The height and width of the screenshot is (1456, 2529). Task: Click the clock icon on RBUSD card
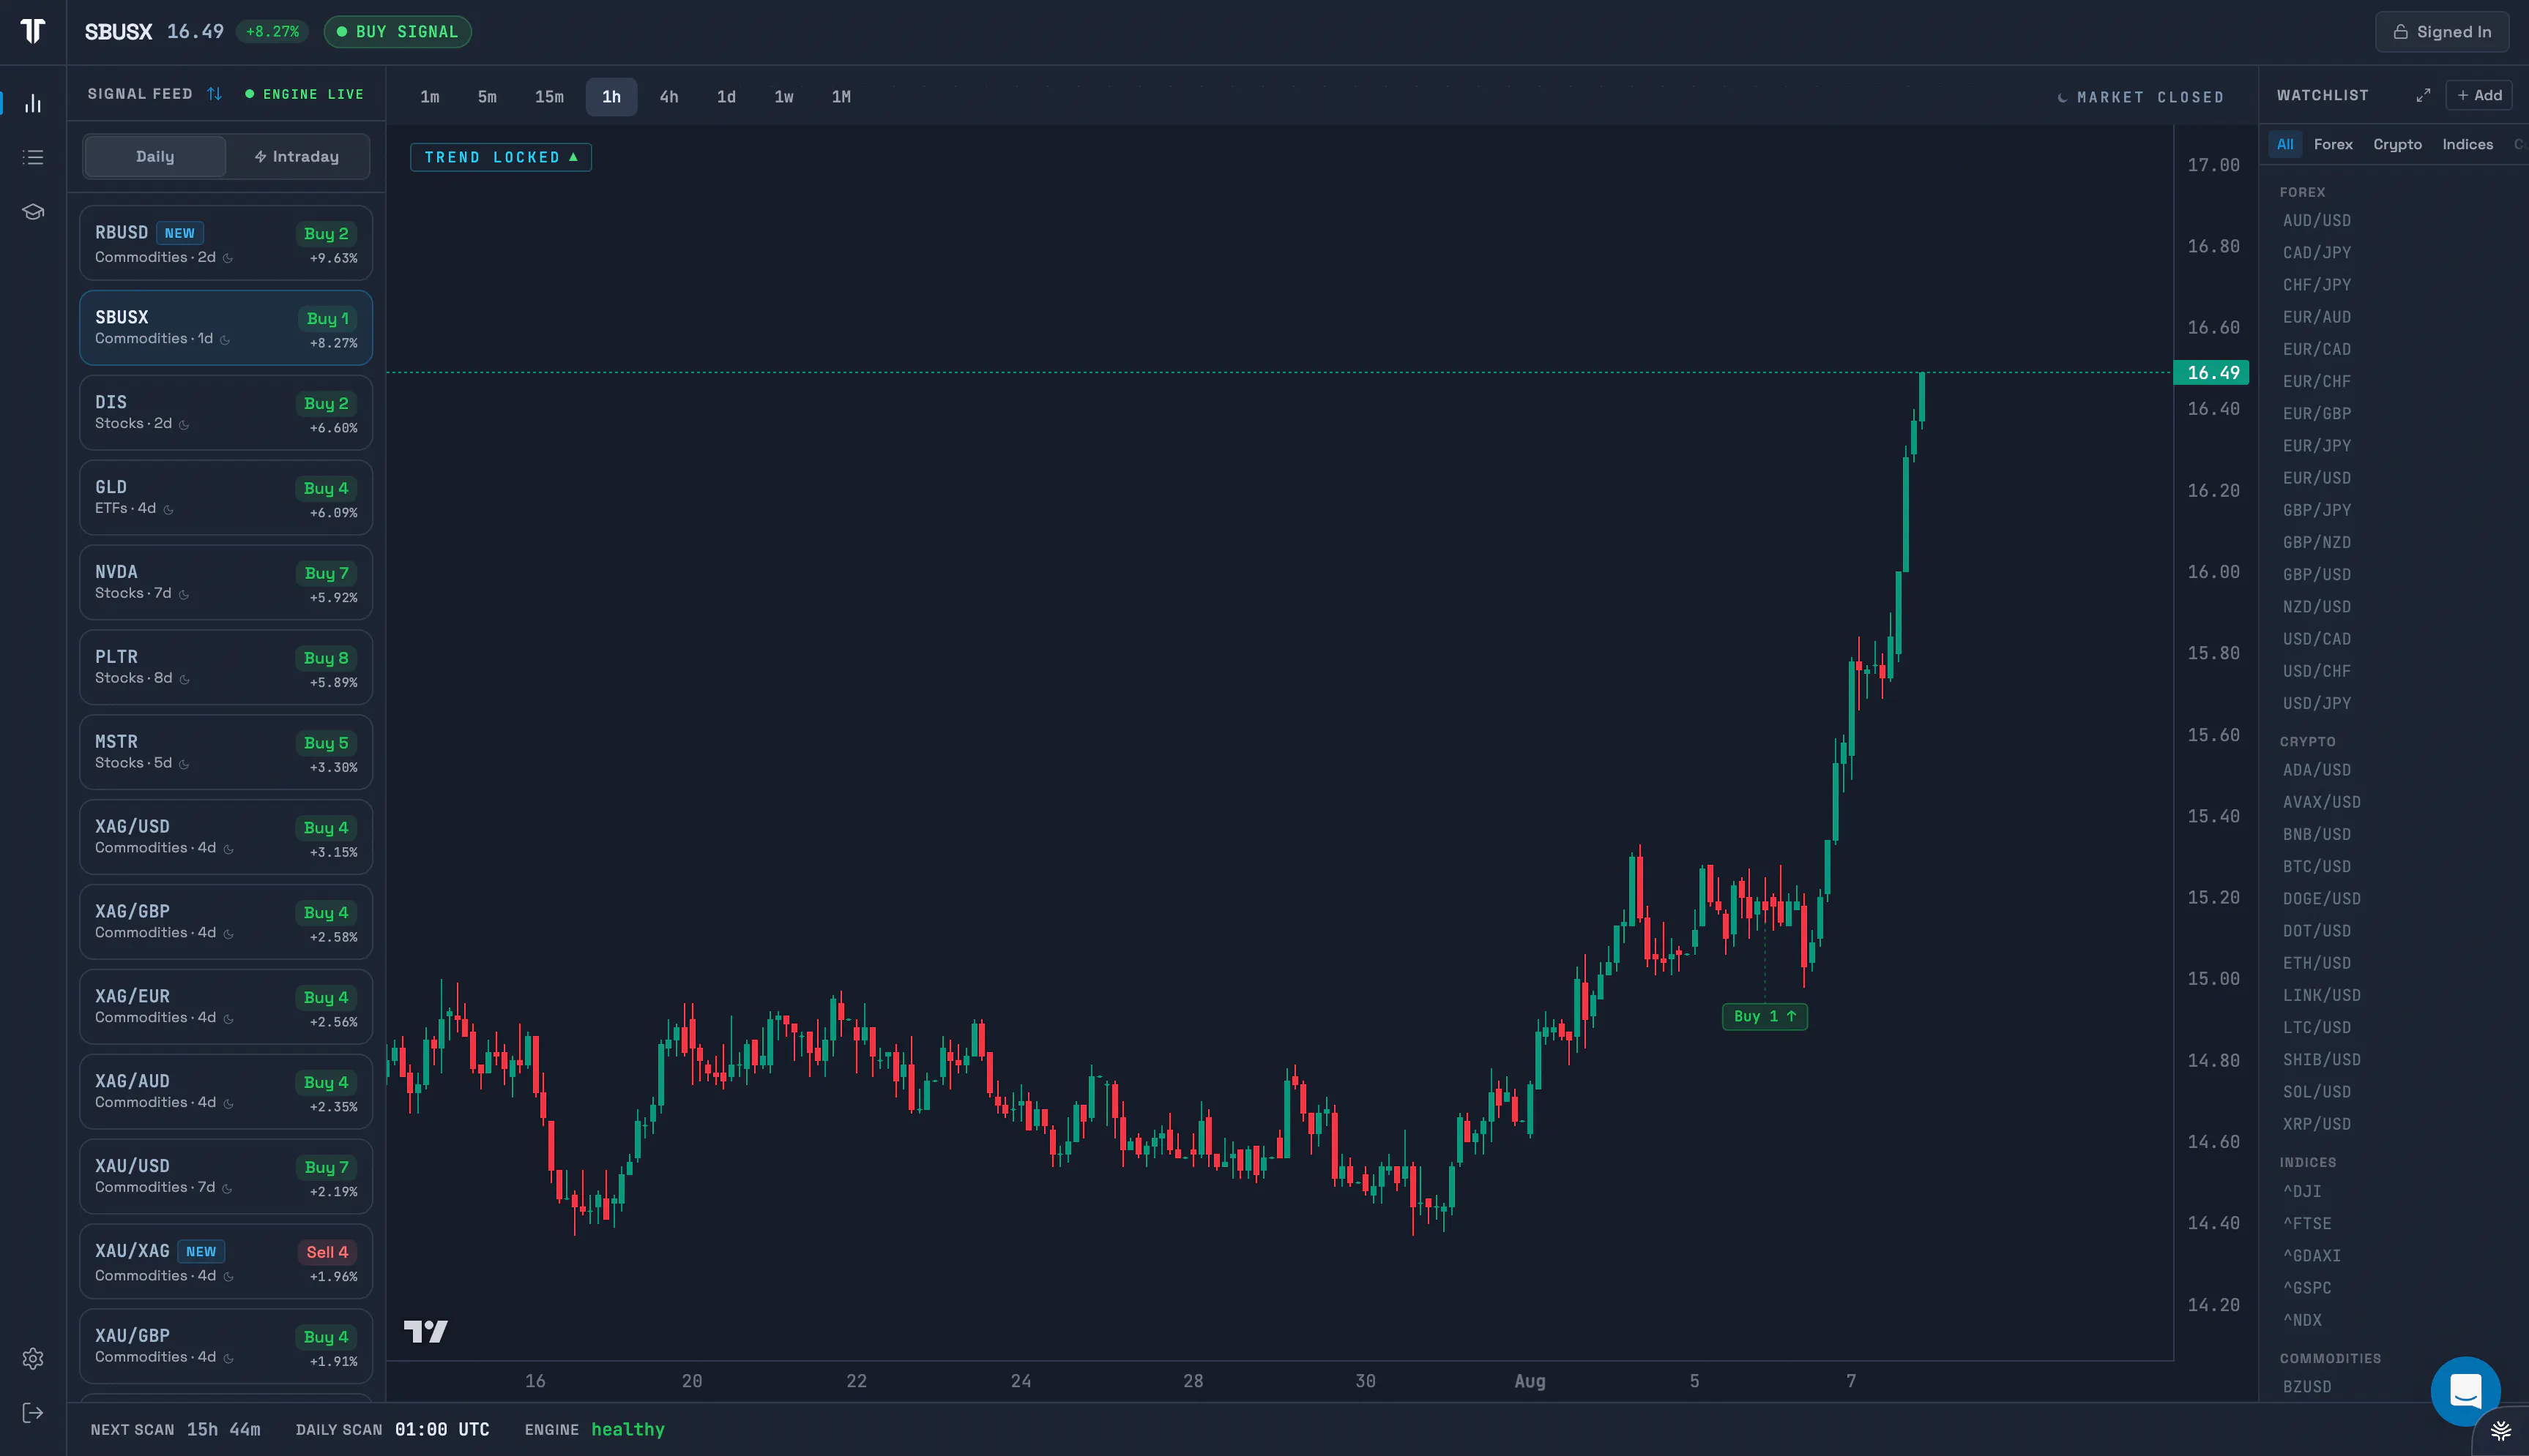(228, 258)
